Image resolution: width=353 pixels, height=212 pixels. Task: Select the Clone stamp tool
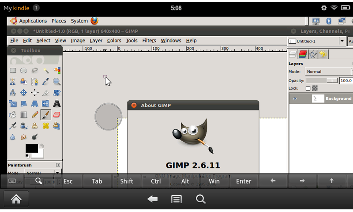pyautogui.click(x=35, y=126)
